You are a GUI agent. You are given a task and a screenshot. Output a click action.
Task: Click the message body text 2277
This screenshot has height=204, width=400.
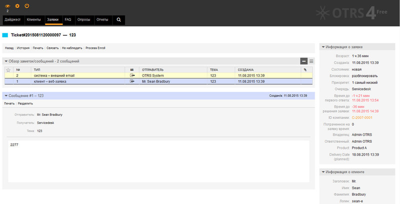coord(14,145)
